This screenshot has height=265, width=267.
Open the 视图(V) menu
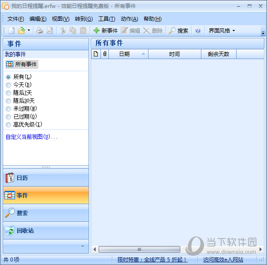click(60, 19)
